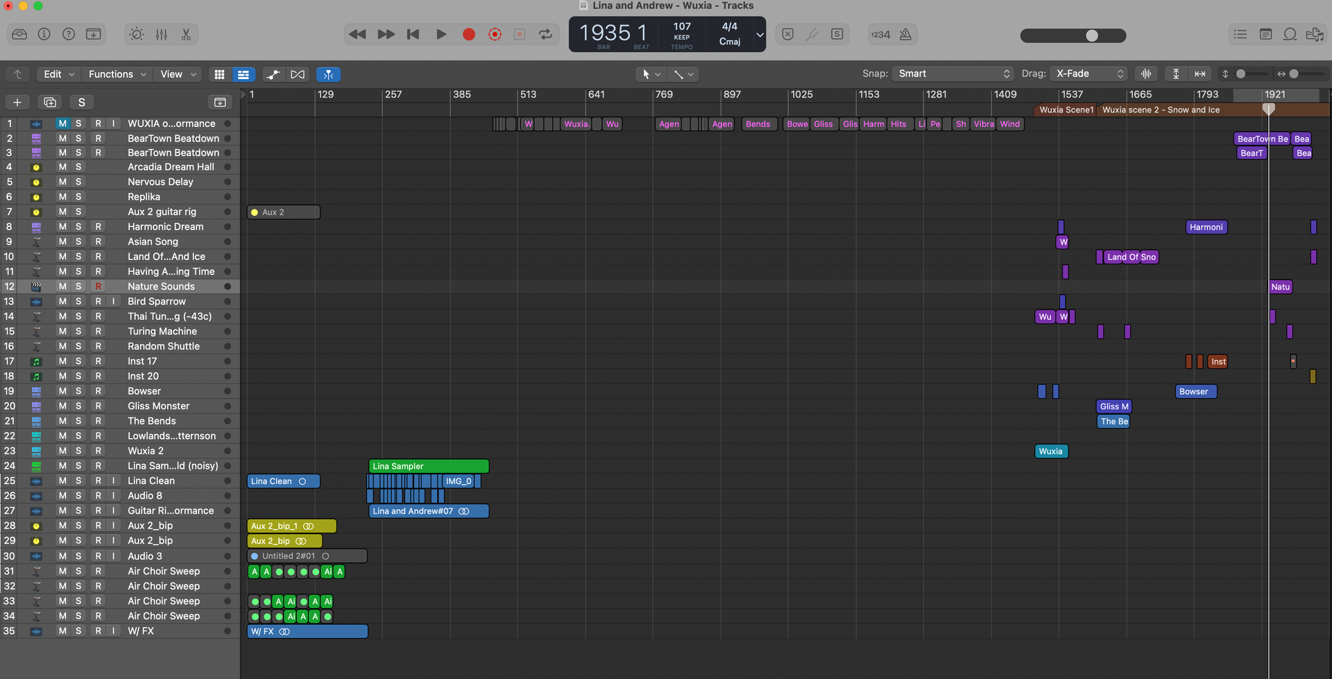The height and width of the screenshot is (679, 1332).
Task: Open the Drag dropdown set to X-Fade
Action: [x=1089, y=74]
